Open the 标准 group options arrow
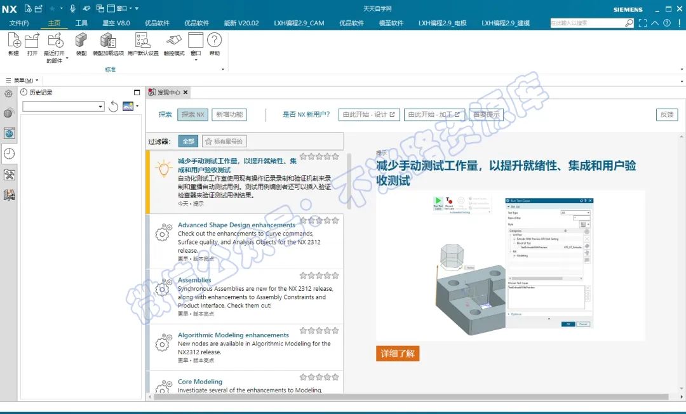686x414 pixels. (x=223, y=69)
